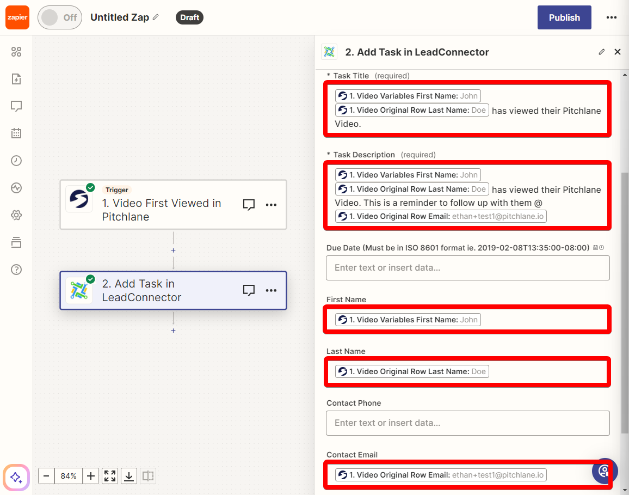Open the activity status icon in sidebar

[16, 188]
